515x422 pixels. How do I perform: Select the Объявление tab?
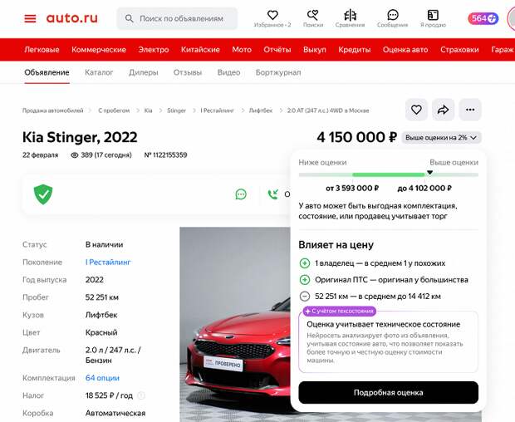coord(47,72)
